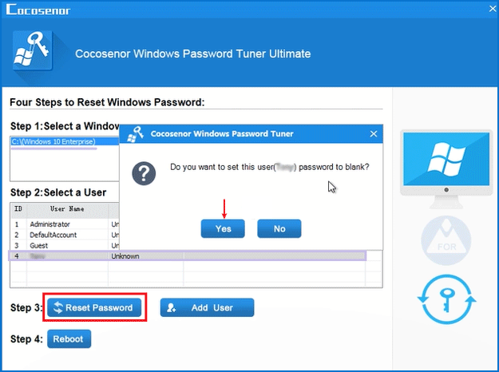The height and width of the screenshot is (372, 499).
Task: Click the User Name column header
Action: coord(67,209)
